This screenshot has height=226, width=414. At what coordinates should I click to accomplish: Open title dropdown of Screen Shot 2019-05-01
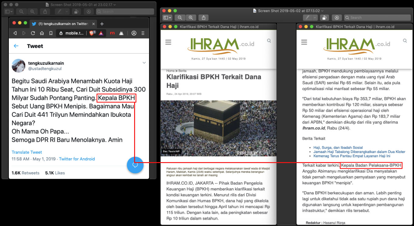coord(115,5)
